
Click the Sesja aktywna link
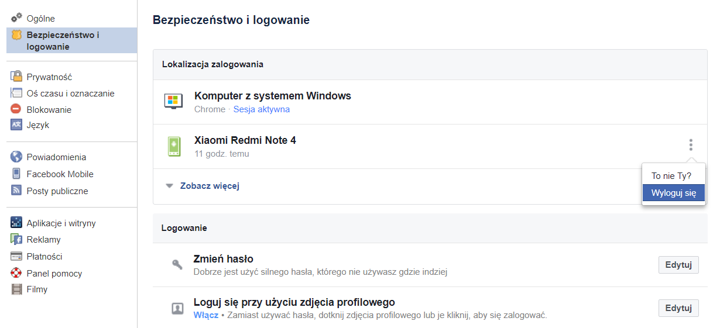point(262,109)
